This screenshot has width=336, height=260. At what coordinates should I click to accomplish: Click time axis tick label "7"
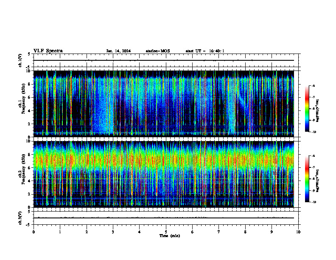pos(219,232)
